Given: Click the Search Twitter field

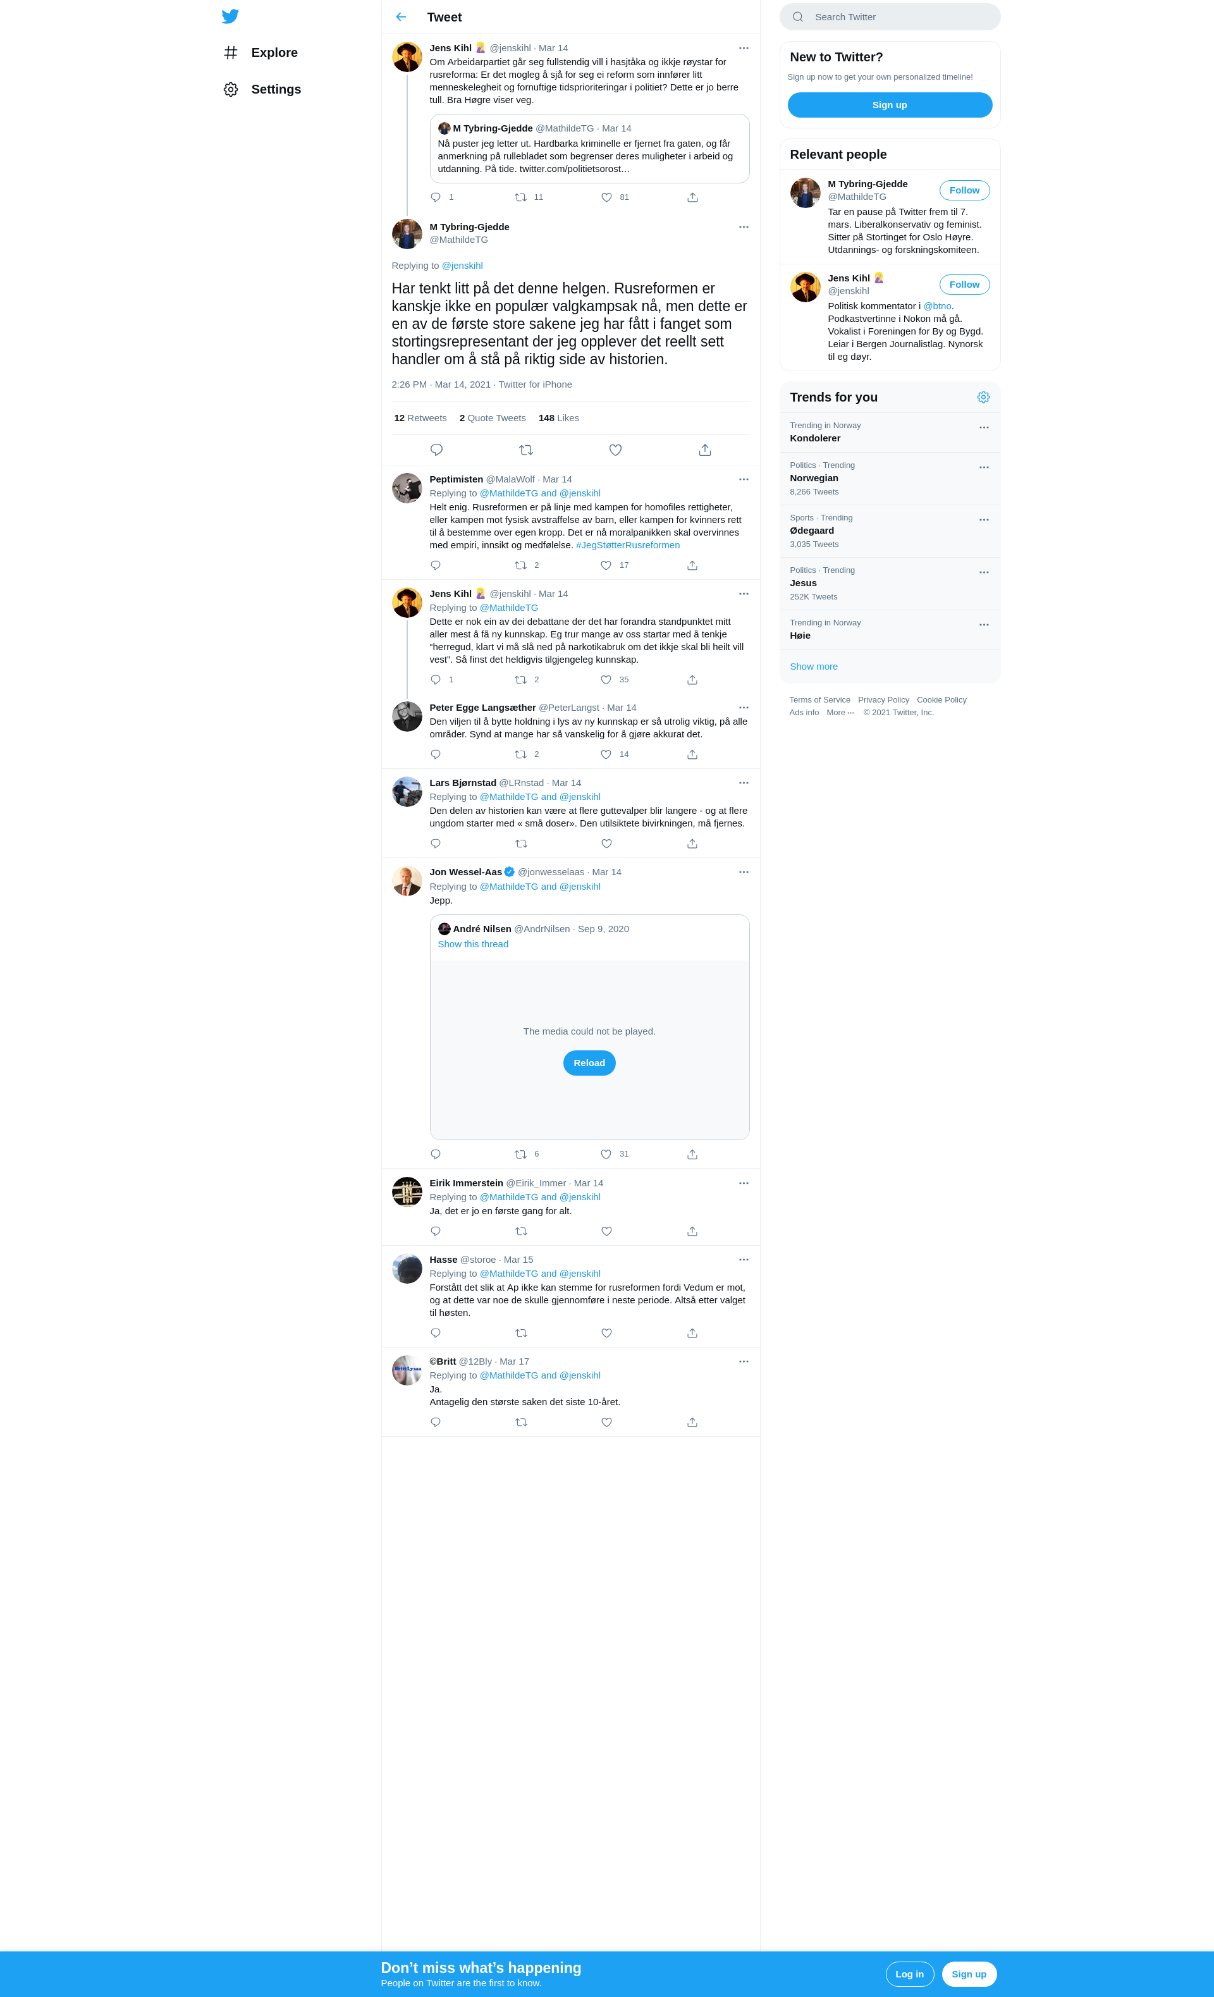Looking at the screenshot, I should coord(890,17).
